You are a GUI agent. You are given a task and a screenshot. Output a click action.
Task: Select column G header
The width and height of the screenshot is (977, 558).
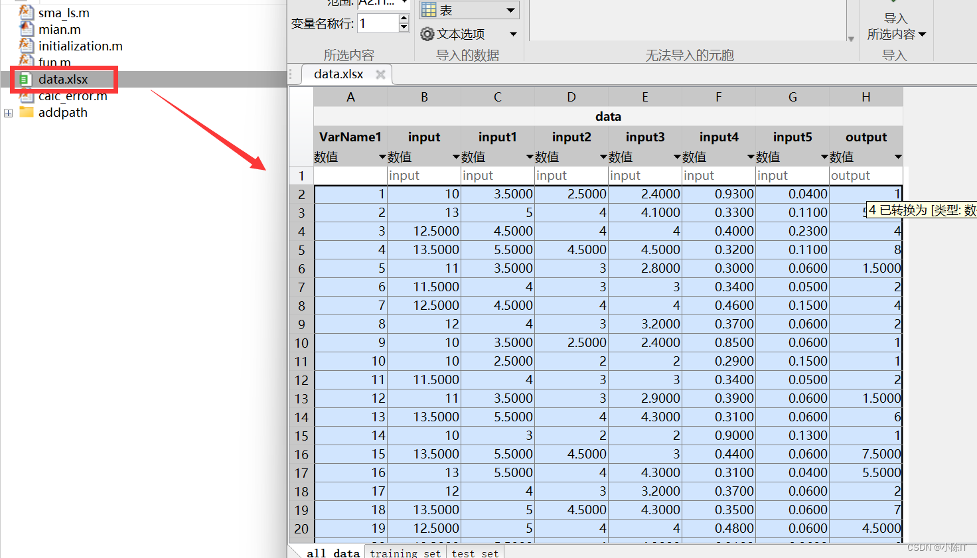pos(792,97)
